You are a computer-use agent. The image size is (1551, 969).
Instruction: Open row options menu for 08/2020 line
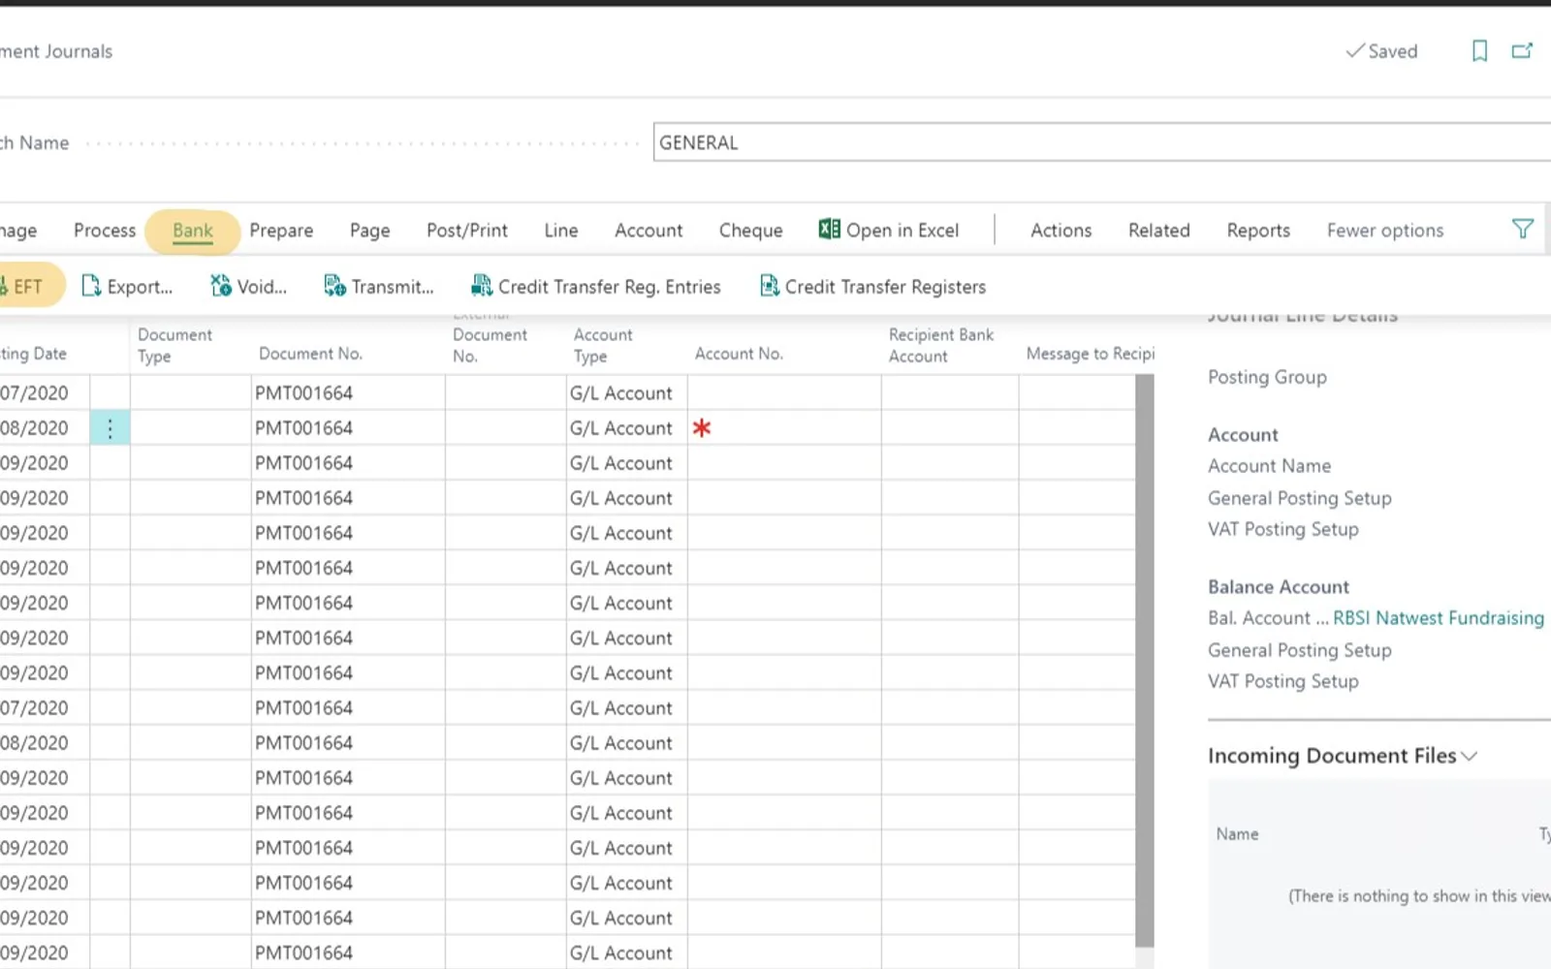(110, 428)
